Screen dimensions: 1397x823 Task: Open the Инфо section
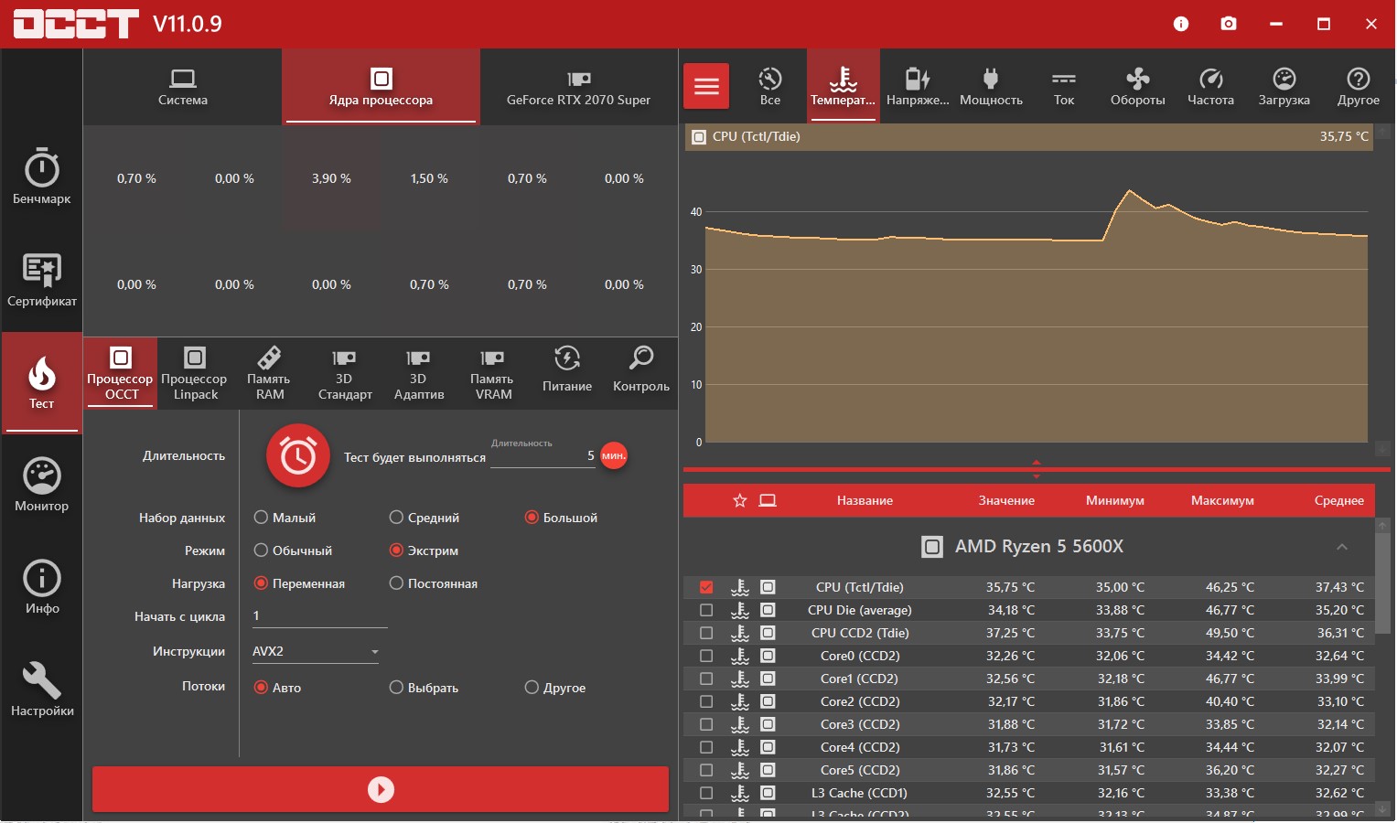click(x=41, y=586)
